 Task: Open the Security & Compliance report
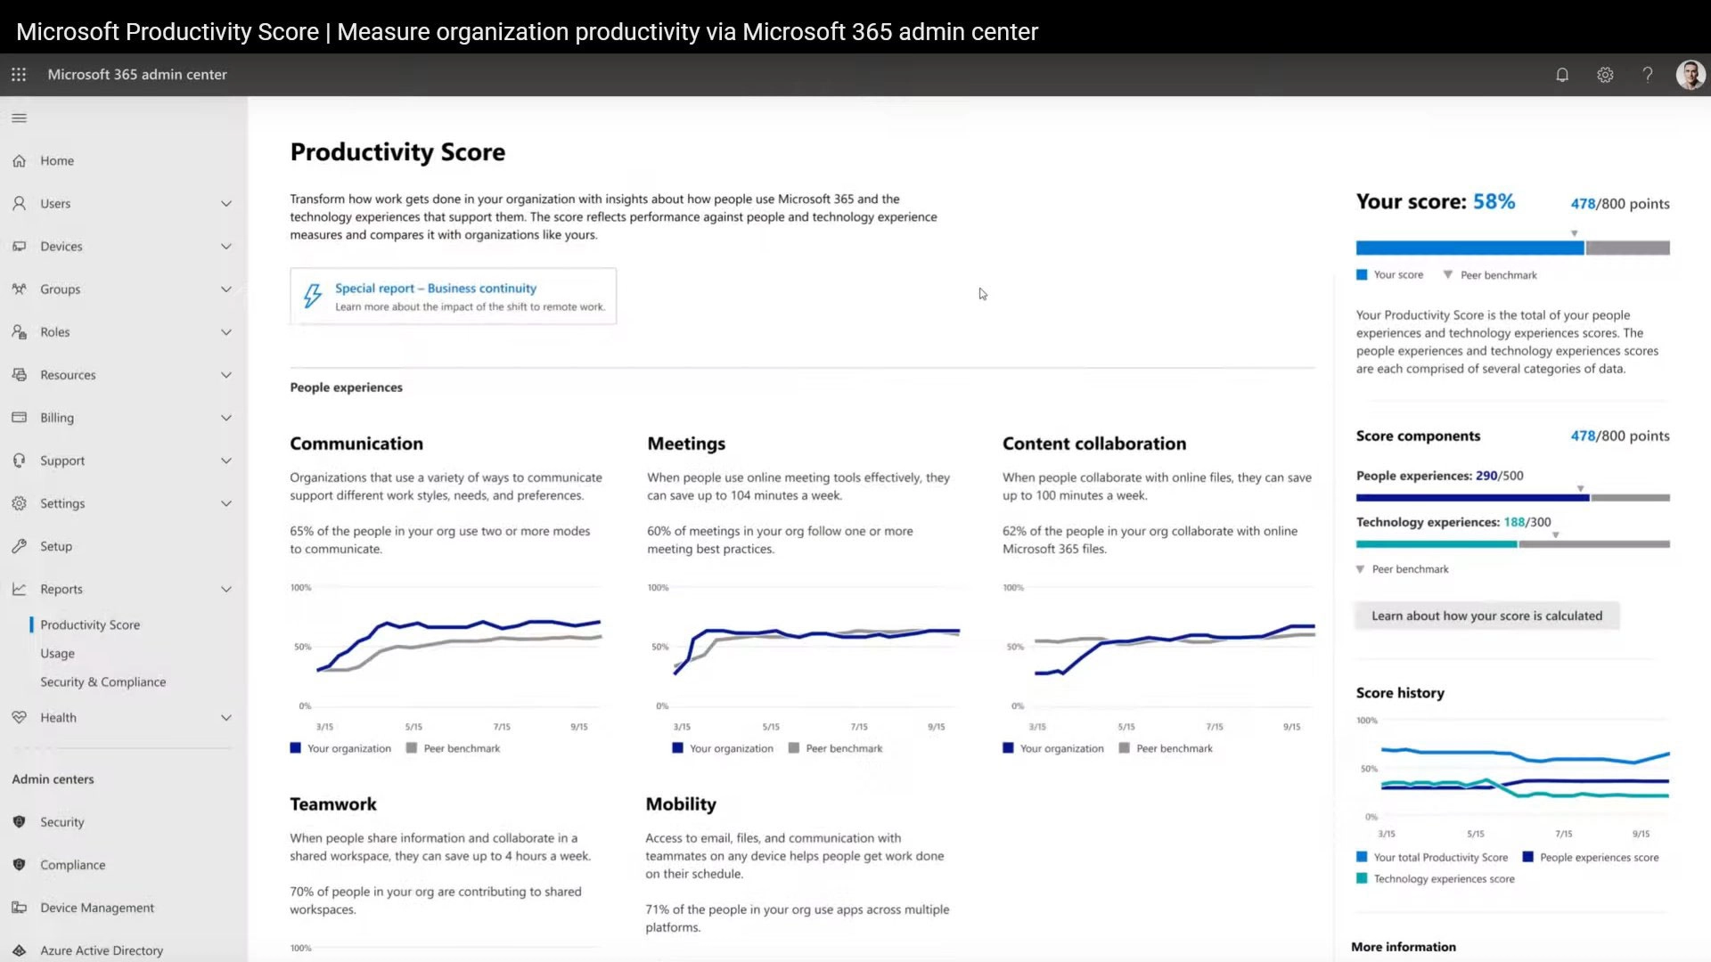point(103,681)
